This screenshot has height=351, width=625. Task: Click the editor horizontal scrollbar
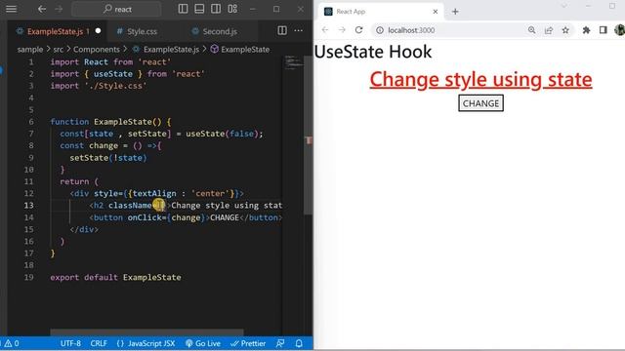[146, 331]
